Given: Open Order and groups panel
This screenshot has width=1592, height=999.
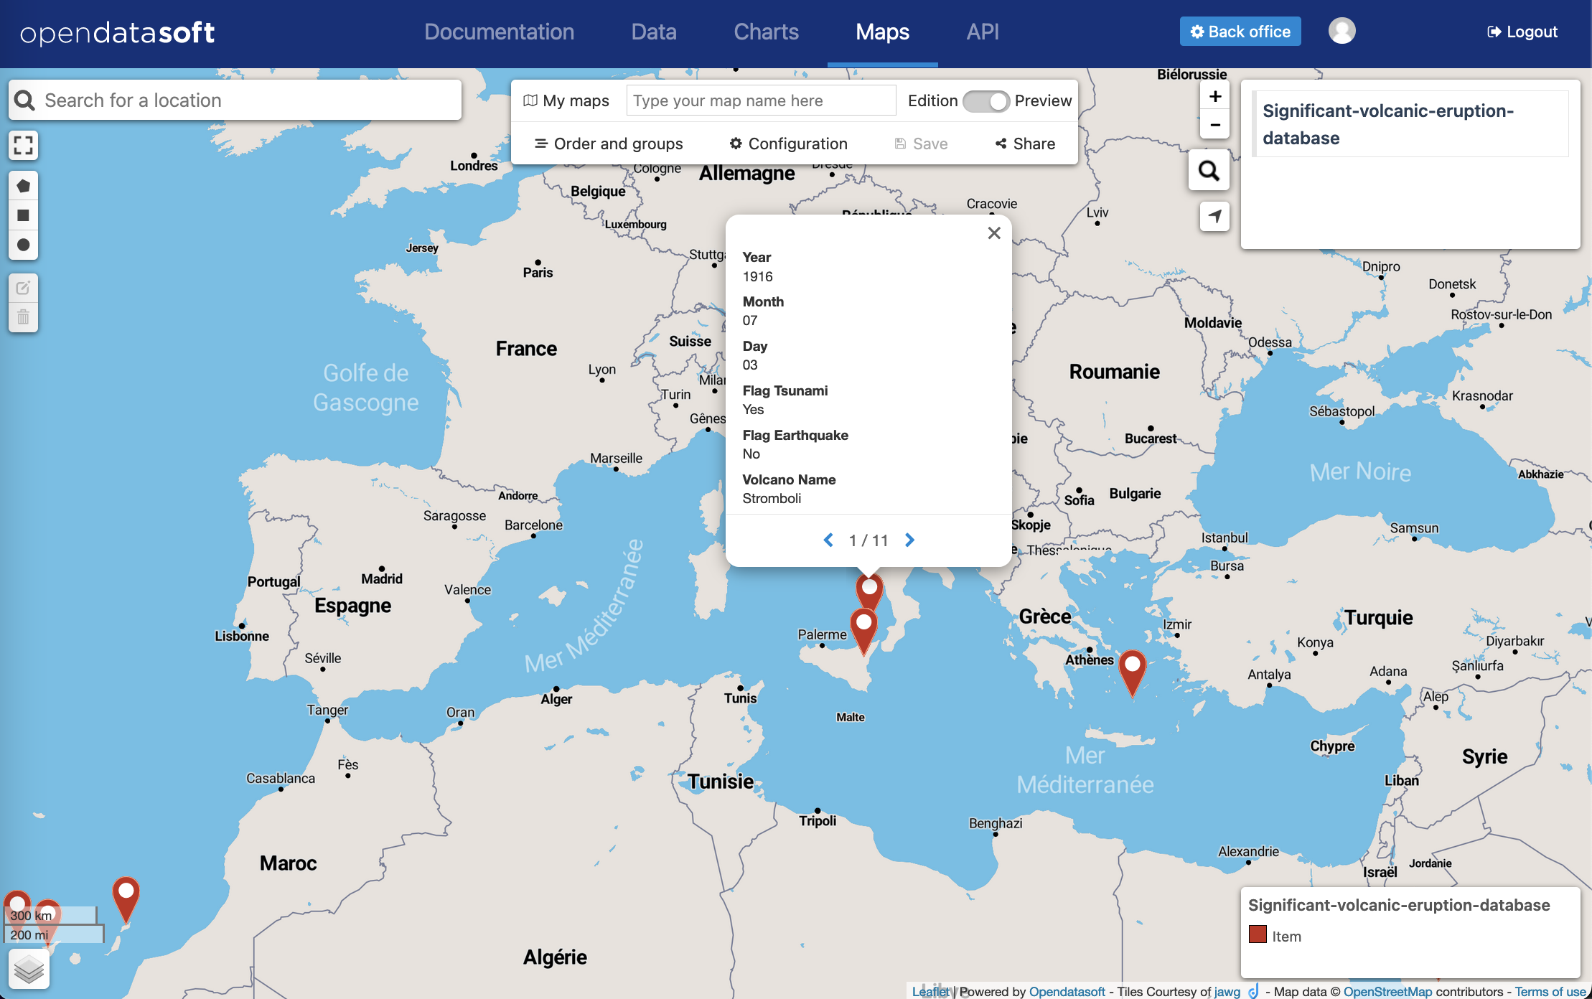Looking at the screenshot, I should (609, 144).
